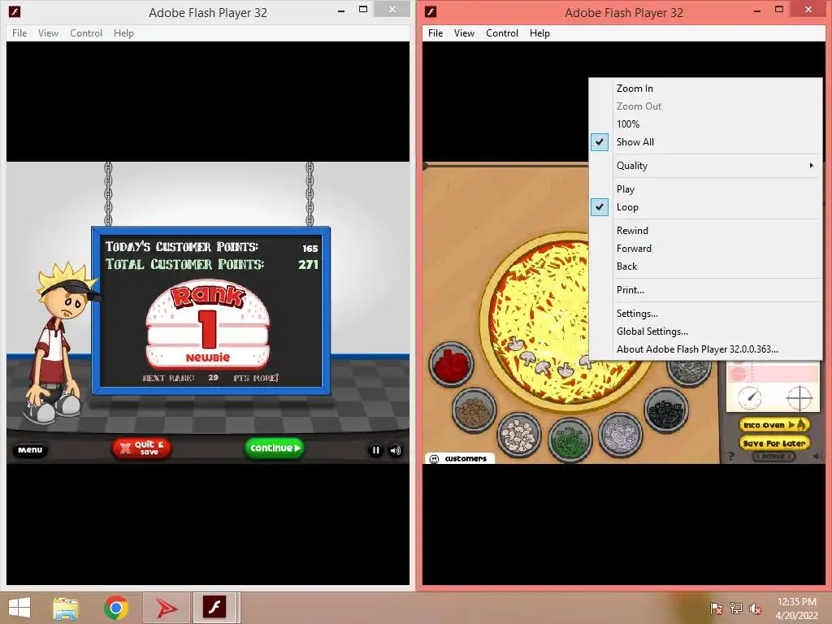This screenshot has height=624, width=832.
Task: Maximize the left Flash Player window
Action: (x=363, y=9)
